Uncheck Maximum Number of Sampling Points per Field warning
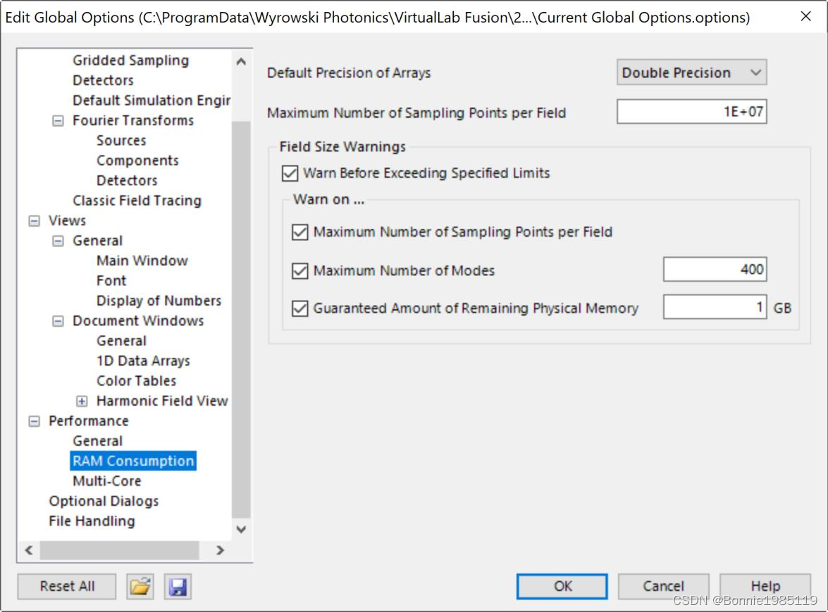Image resolution: width=828 pixels, height=612 pixels. [301, 233]
